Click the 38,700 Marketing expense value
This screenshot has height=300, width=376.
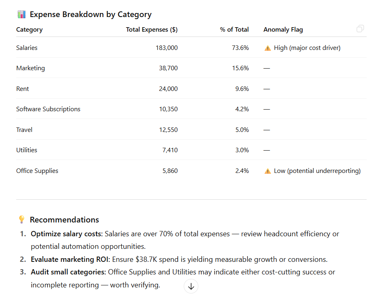click(x=169, y=68)
